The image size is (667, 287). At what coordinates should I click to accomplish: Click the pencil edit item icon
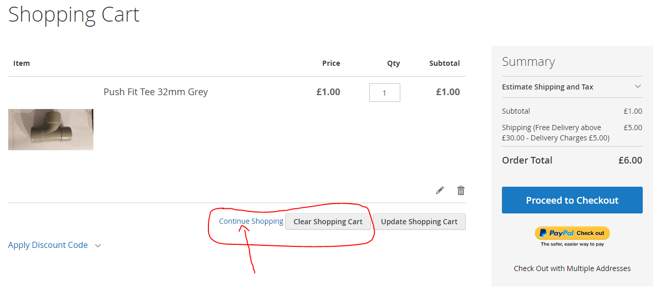[x=440, y=190]
